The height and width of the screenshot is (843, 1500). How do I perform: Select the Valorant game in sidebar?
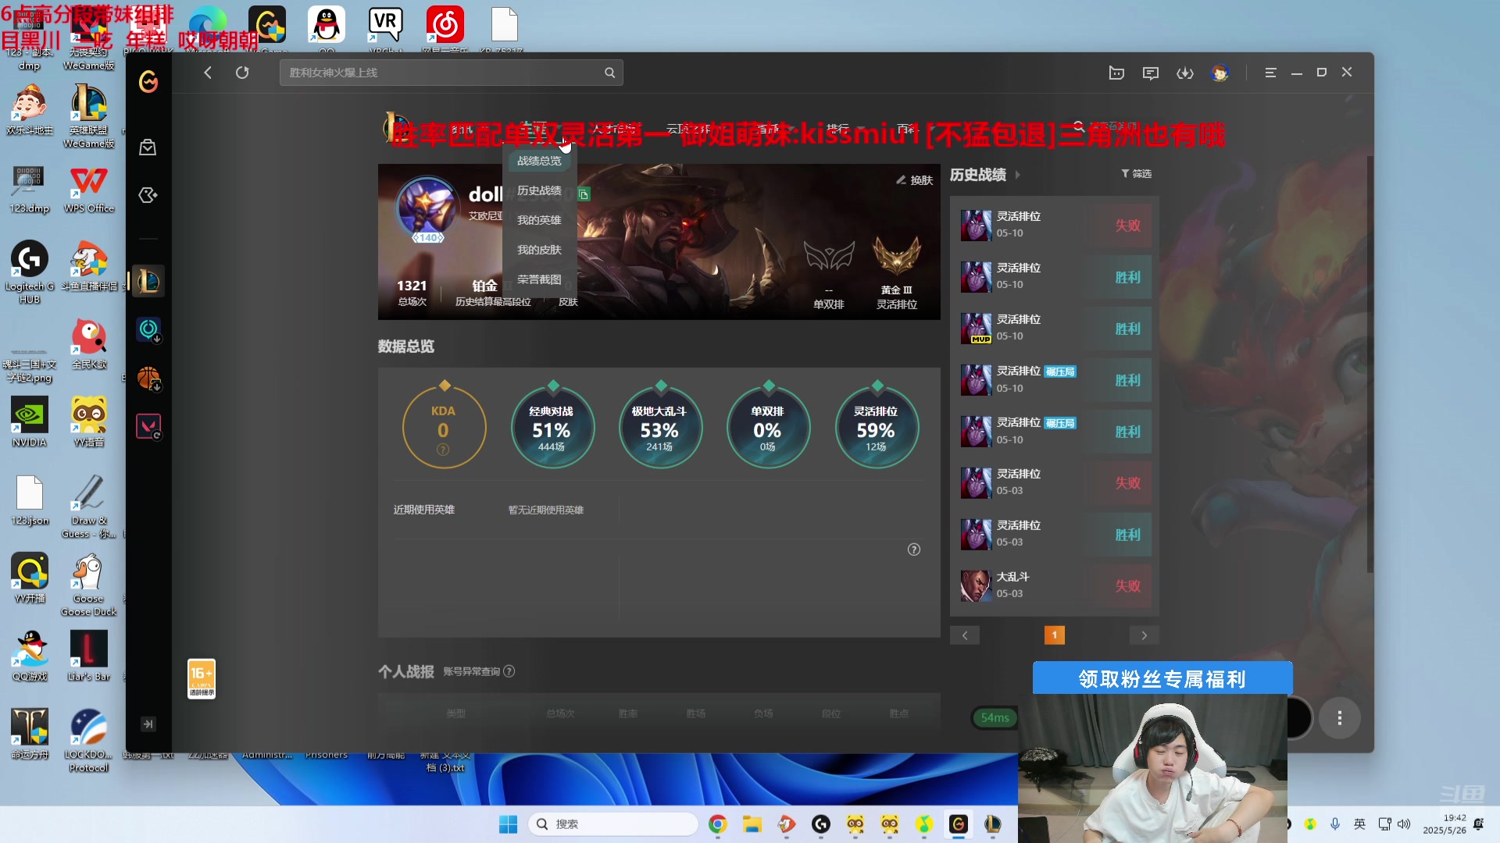[x=148, y=427]
